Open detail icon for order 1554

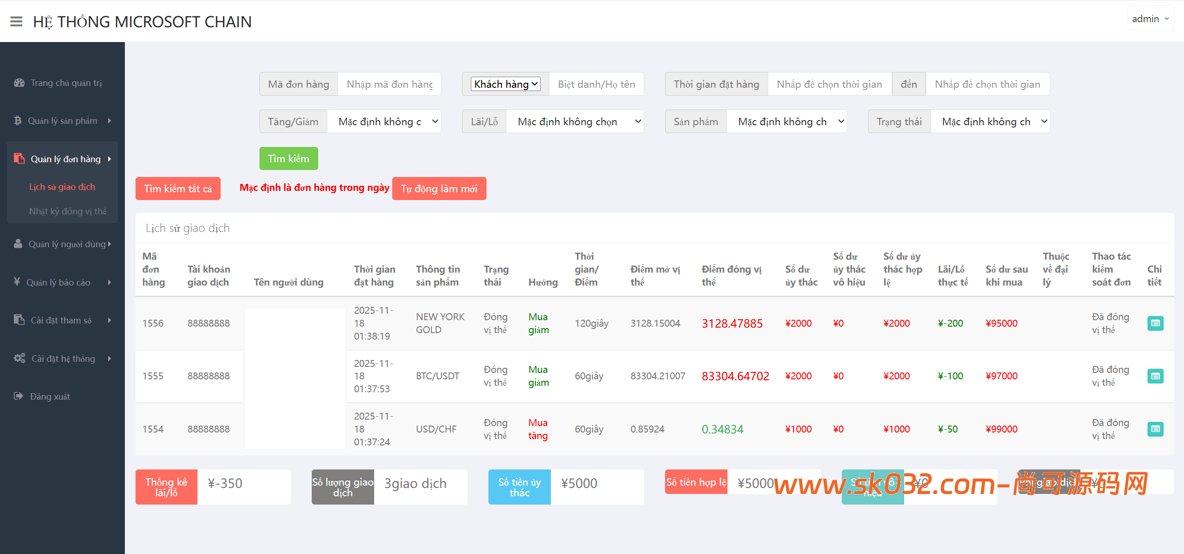click(1155, 429)
